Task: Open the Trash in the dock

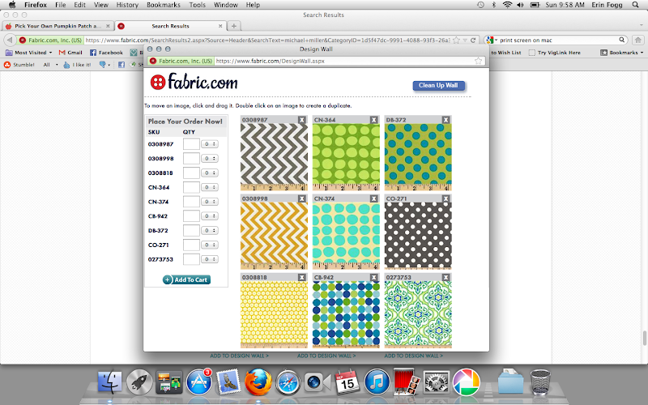Action: pos(540,382)
